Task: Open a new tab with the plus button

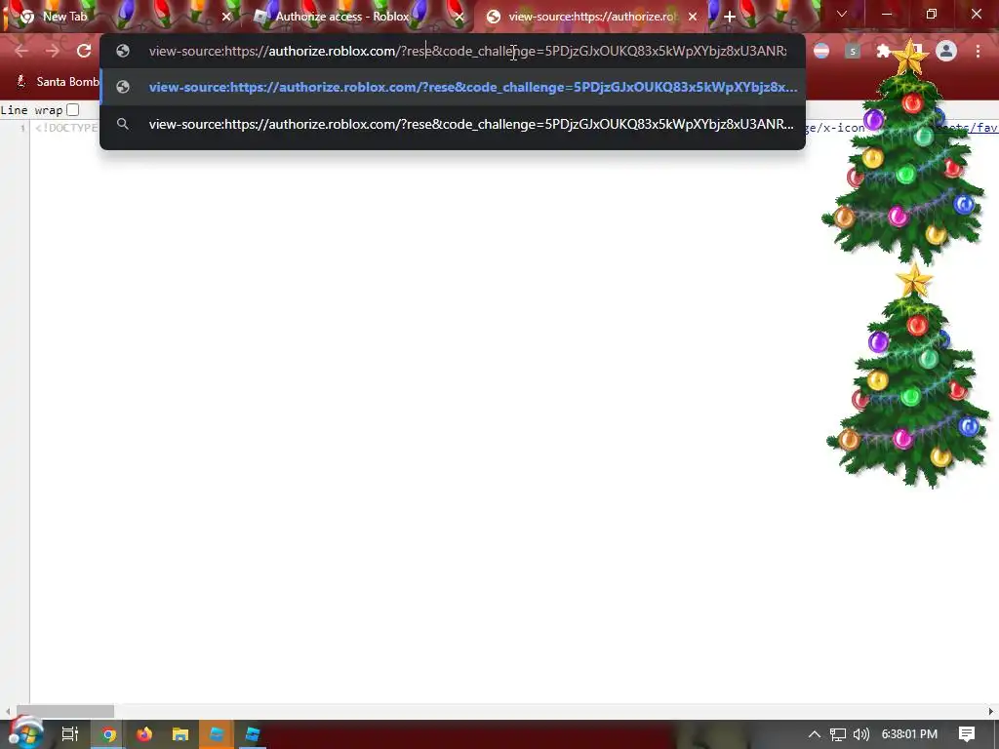Action: [x=730, y=17]
